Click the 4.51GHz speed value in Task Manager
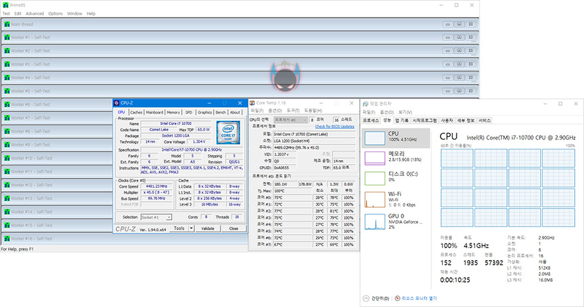584x307 pixels. (476, 245)
